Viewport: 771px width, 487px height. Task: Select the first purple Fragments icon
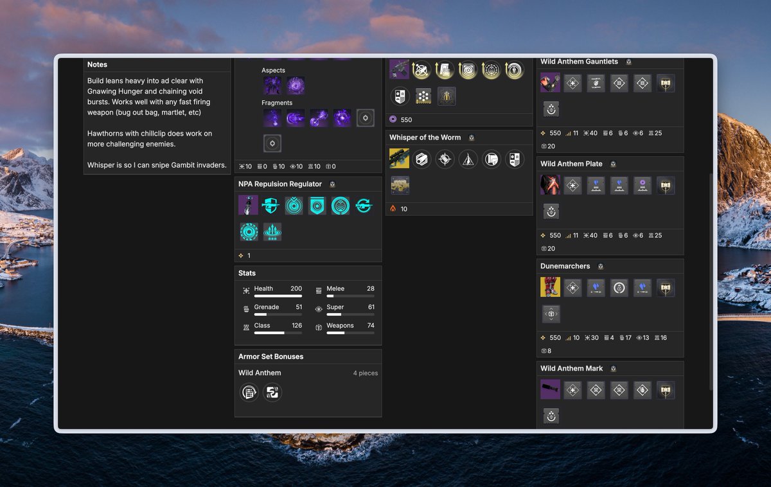coord(272,118)
